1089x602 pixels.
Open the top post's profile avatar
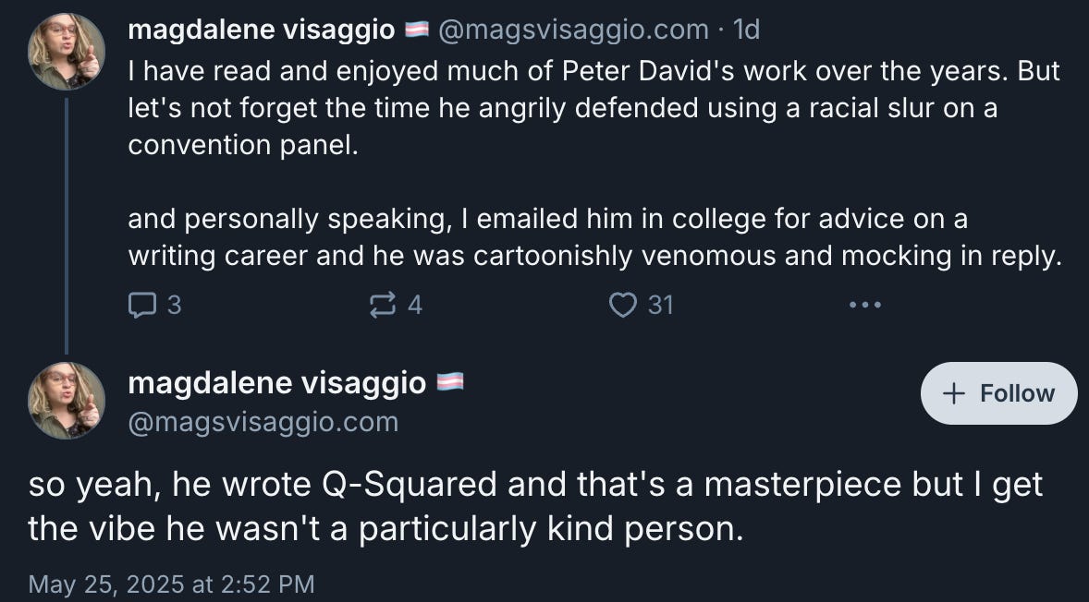coord(67,52)
